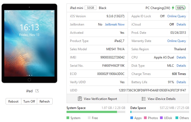Click the iOS Version value 9.3.6 (13G37)
The height and width of the screenshot is (122, 191).
115,16
